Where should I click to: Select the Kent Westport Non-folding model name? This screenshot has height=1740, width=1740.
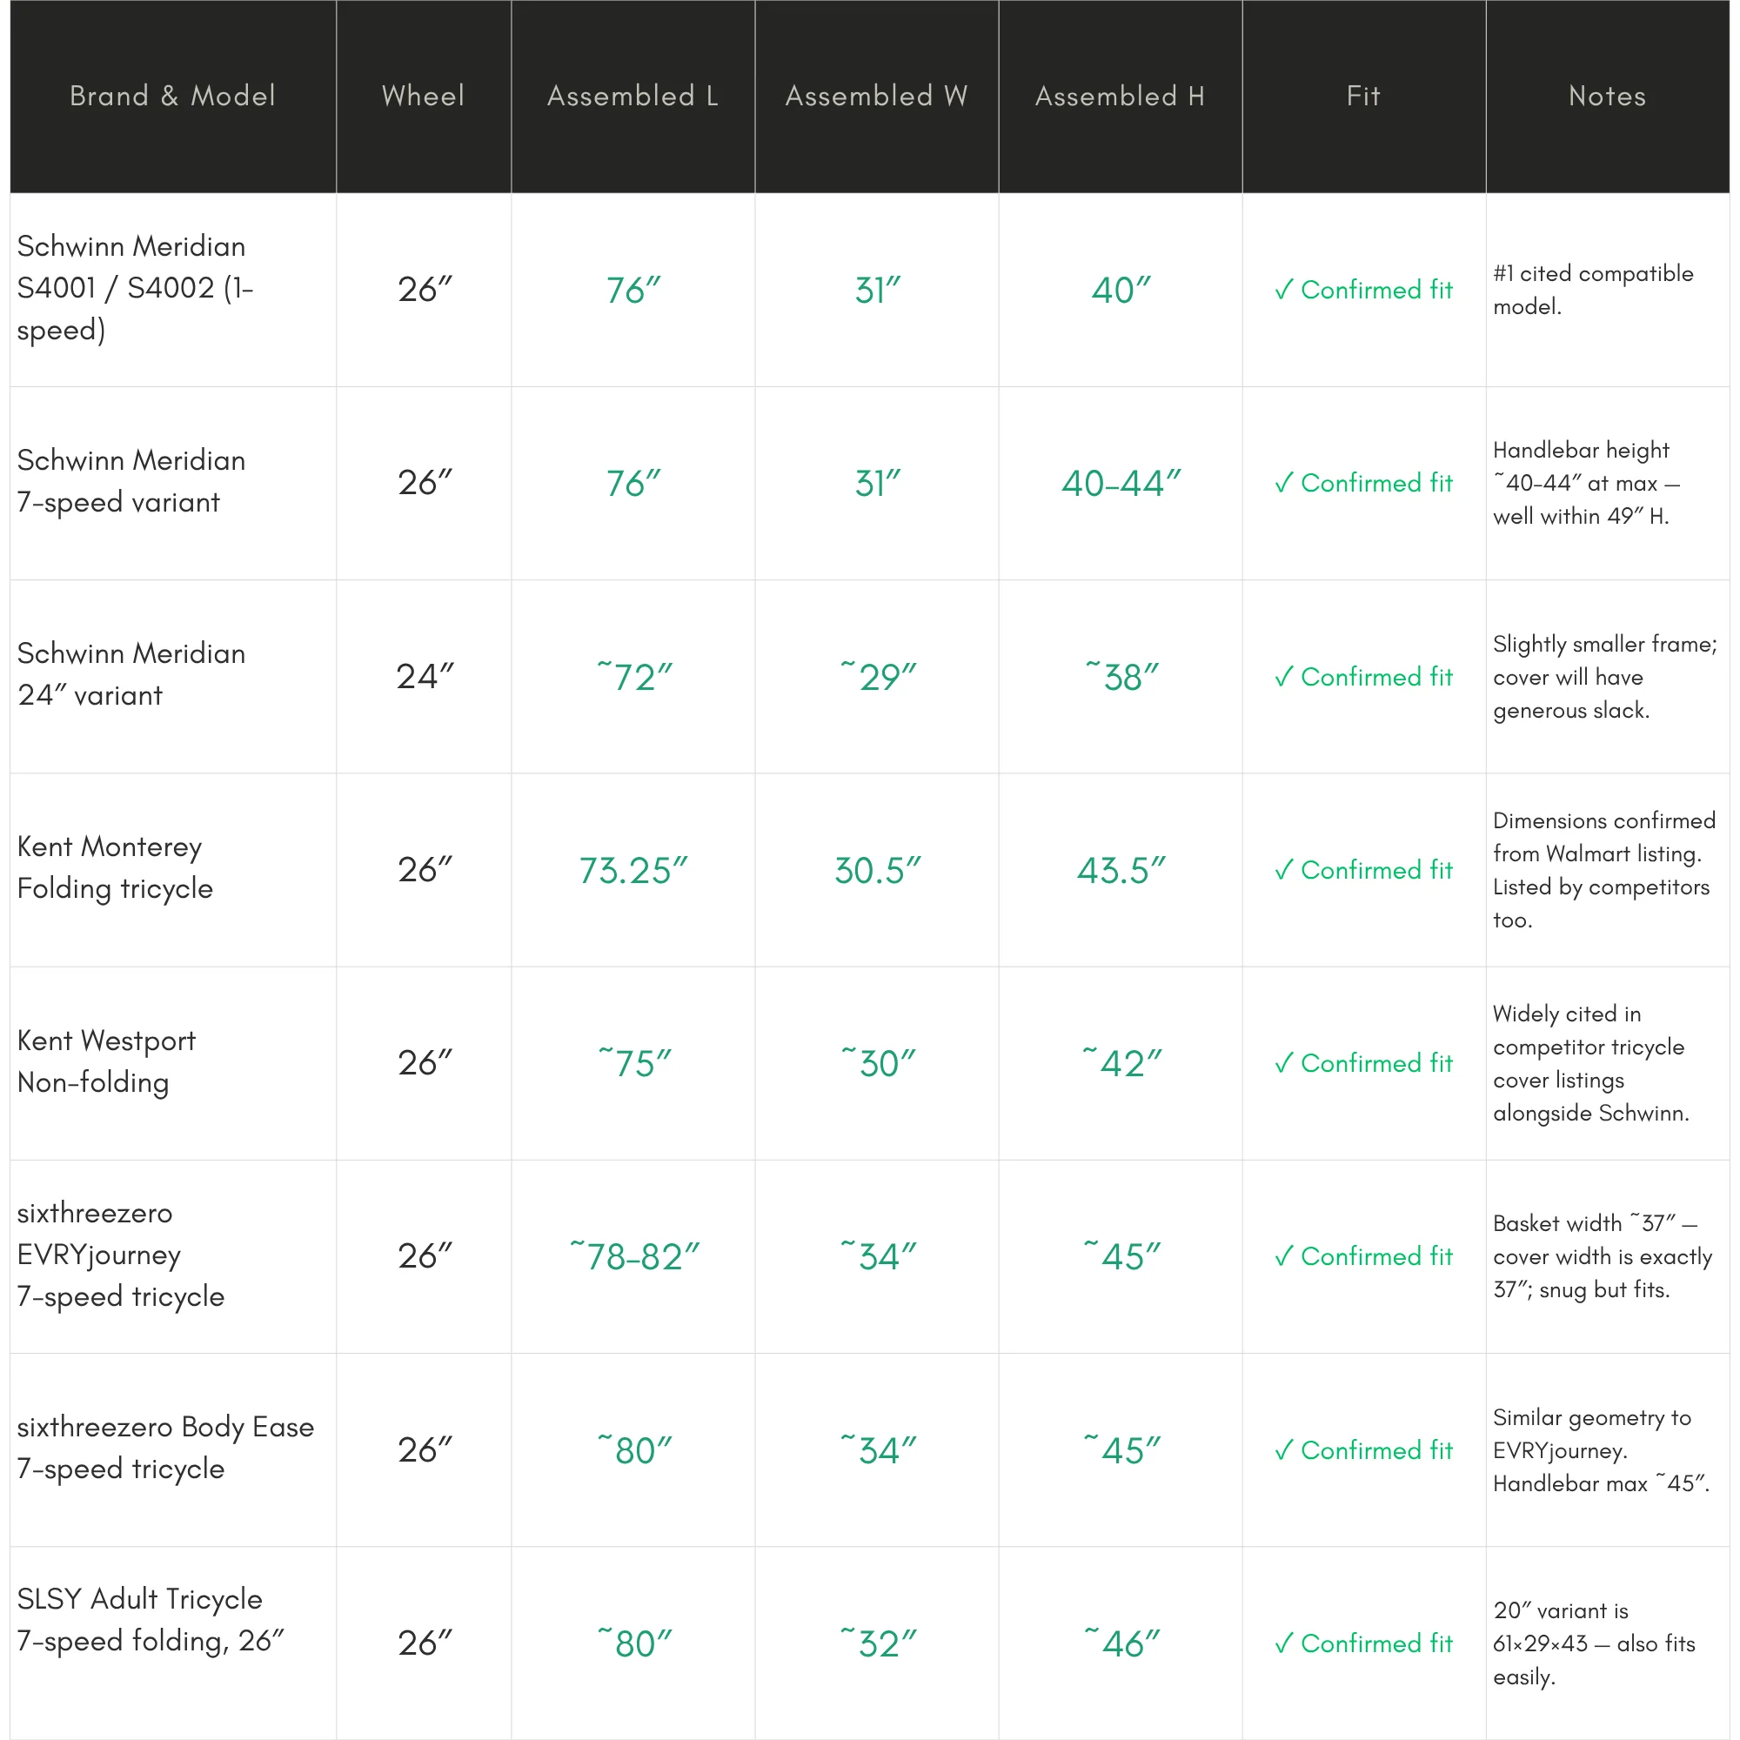point(106,1061)
